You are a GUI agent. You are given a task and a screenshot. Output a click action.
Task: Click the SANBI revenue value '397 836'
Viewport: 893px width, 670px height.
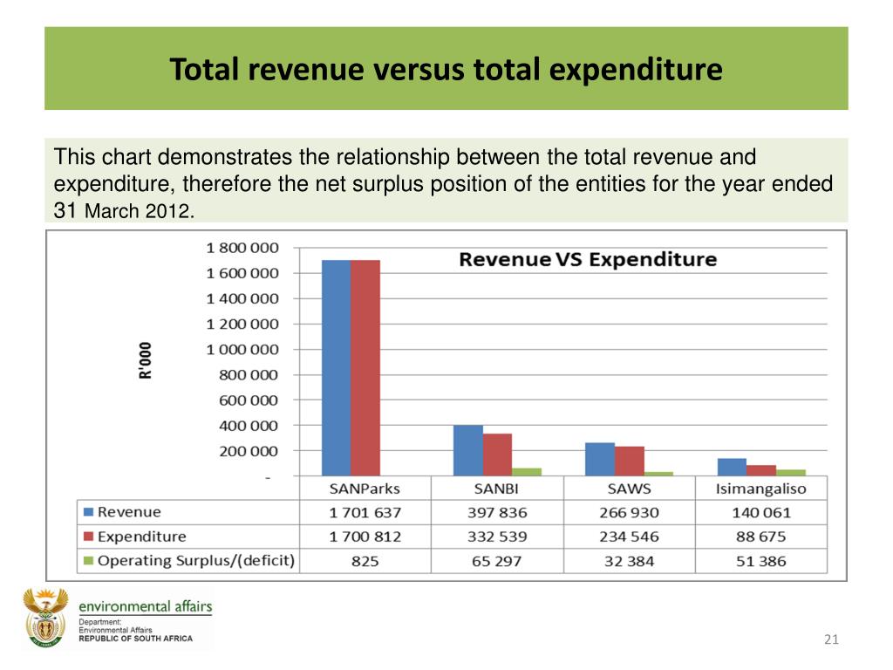pyautogui.click(x=497, y=513)
